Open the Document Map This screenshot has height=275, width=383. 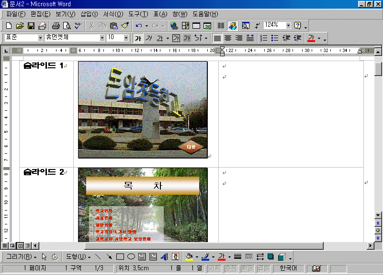tap(246, 26)
